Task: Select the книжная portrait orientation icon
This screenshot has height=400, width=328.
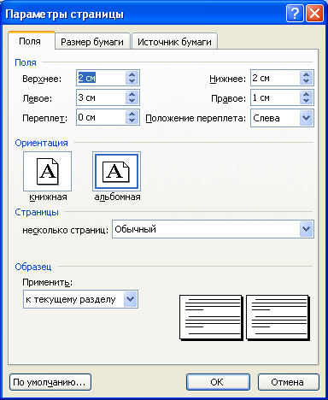Action: [47, 171]
